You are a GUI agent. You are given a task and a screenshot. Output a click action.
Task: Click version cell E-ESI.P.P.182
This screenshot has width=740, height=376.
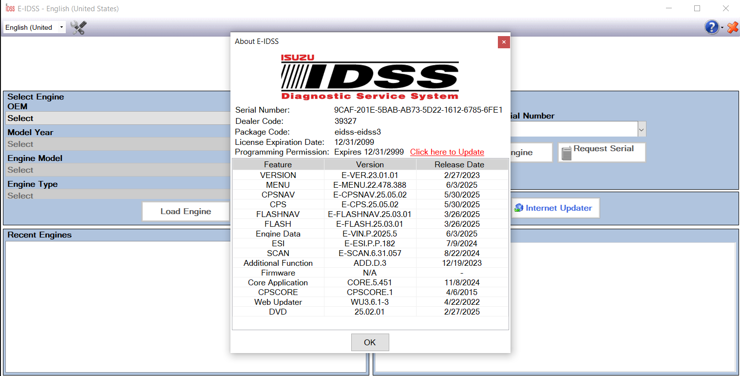tap(370, 243)
